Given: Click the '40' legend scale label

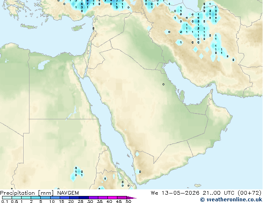Looking at the screenshot, I should pos(109,201).
